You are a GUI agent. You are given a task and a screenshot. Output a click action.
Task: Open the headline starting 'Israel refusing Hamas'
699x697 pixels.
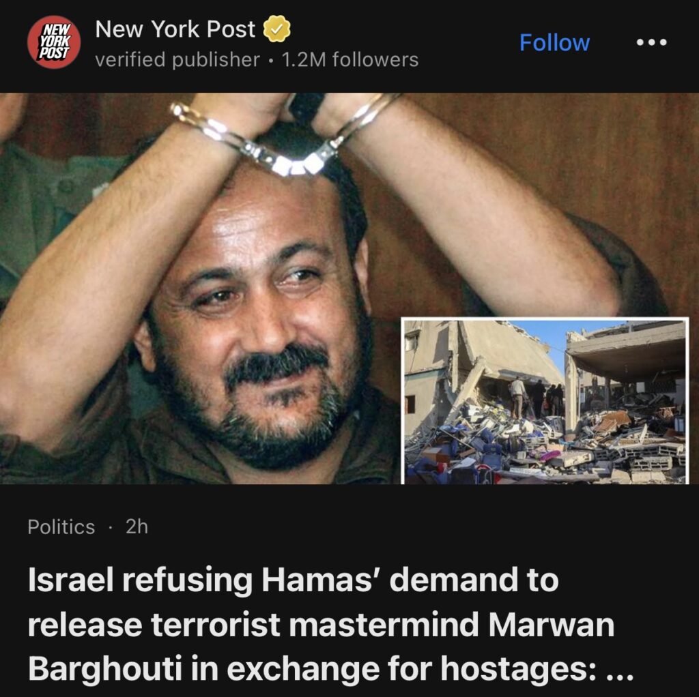330,624
